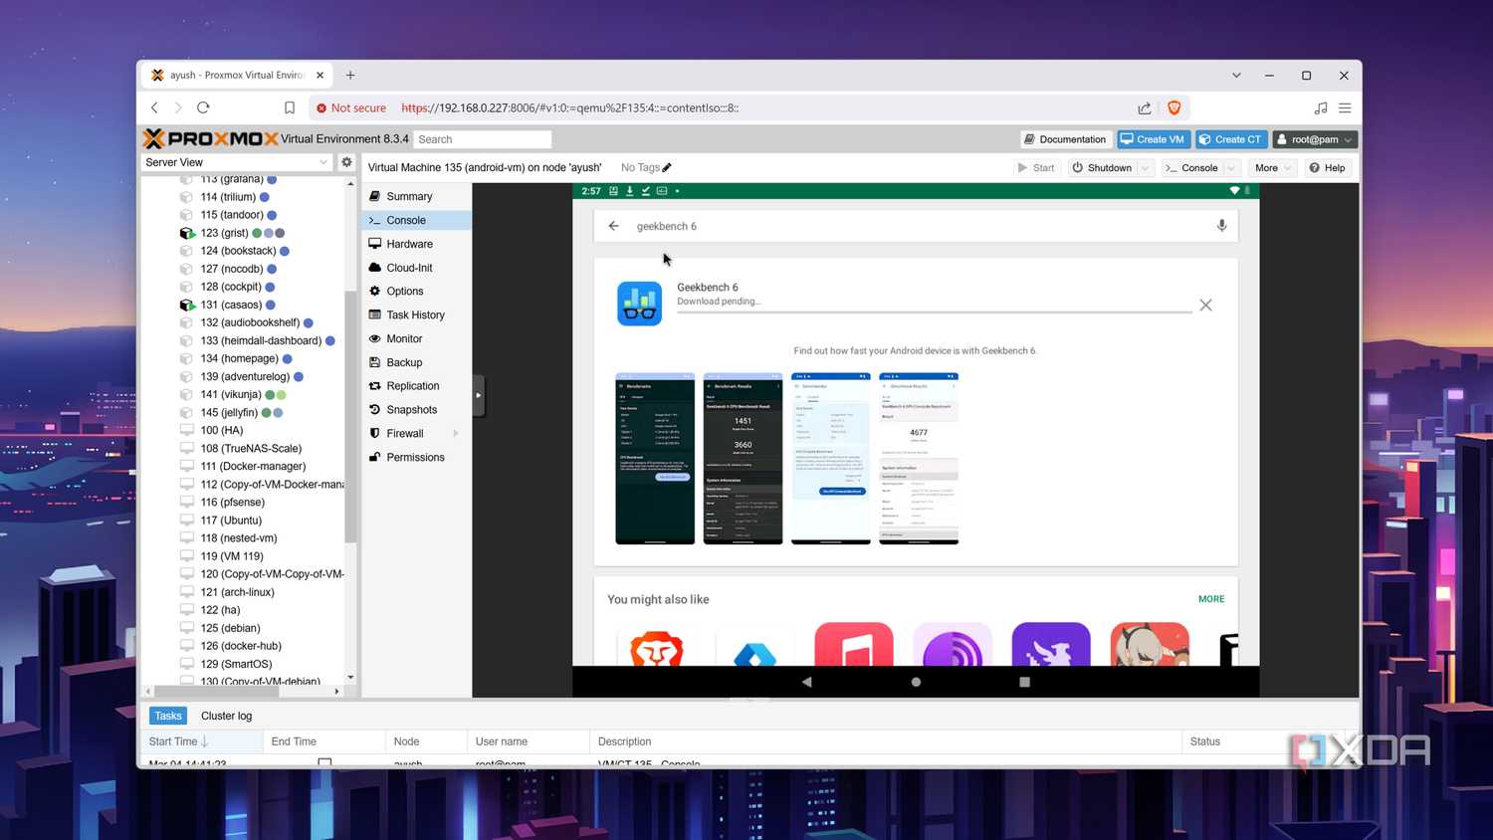Select 145 (jellyfin) in the tree

pyautogui.click(x=229, y=413)
